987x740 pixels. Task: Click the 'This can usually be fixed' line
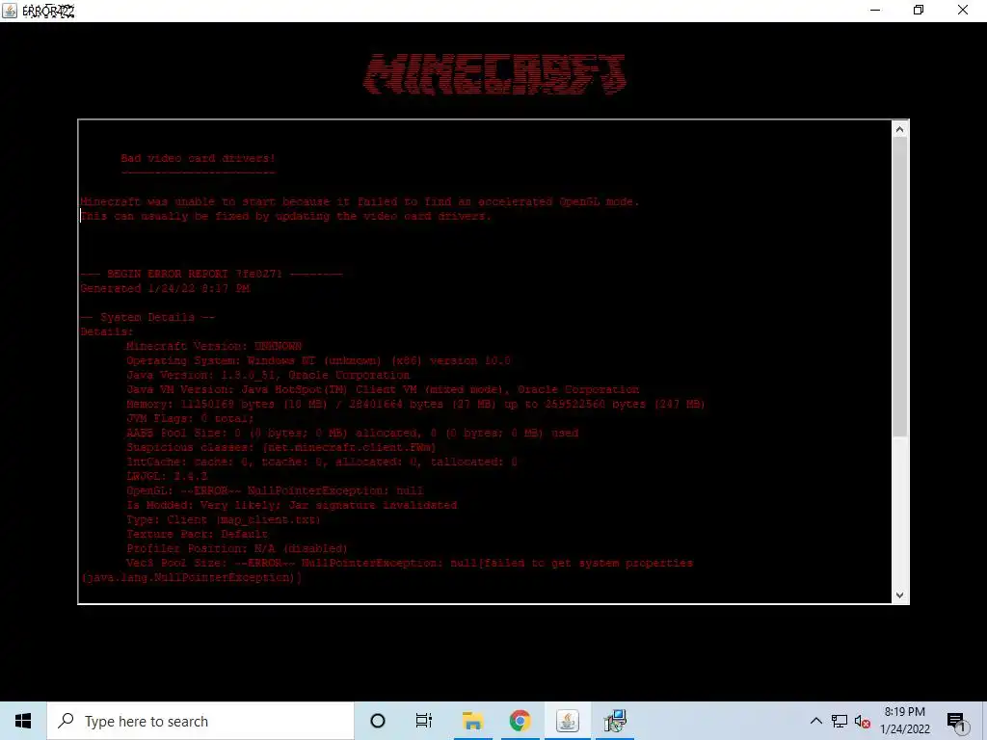coord(285,217)
